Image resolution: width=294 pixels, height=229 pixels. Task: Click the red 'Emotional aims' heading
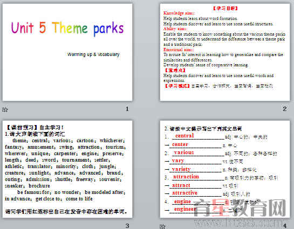tap(179, 50)
